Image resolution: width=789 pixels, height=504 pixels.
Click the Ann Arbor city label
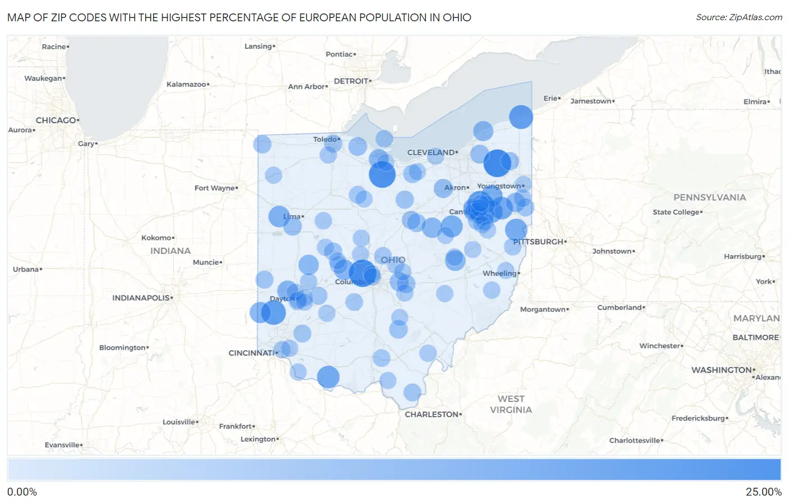click(x=306, y=86)
